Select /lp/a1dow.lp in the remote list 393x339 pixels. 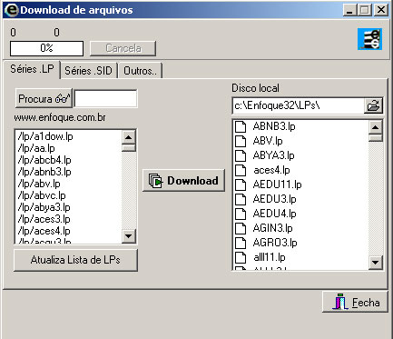pyautogui.click(x=45, y=136)
